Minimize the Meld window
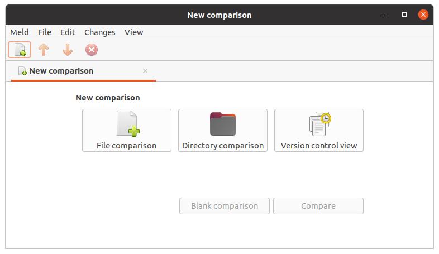439x254 pixels. 385,15
